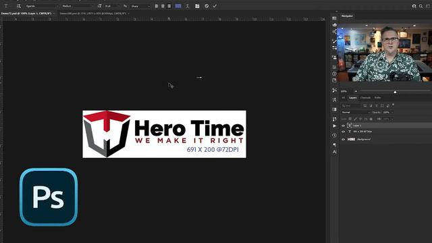The height and width of the screenshot is (243, 432).
Task: Adjust the Navigator zoom slider handle
Action: (x=395, y=92)
